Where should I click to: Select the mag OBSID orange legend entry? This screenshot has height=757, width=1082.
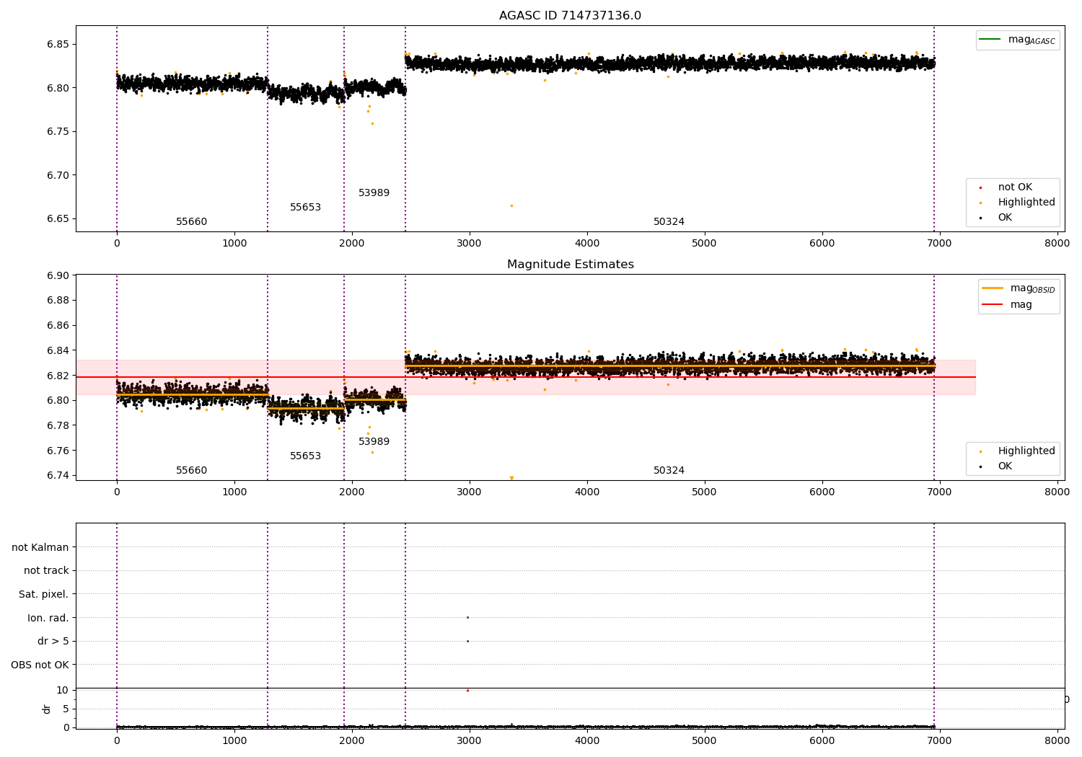(x=1019, y=288)
